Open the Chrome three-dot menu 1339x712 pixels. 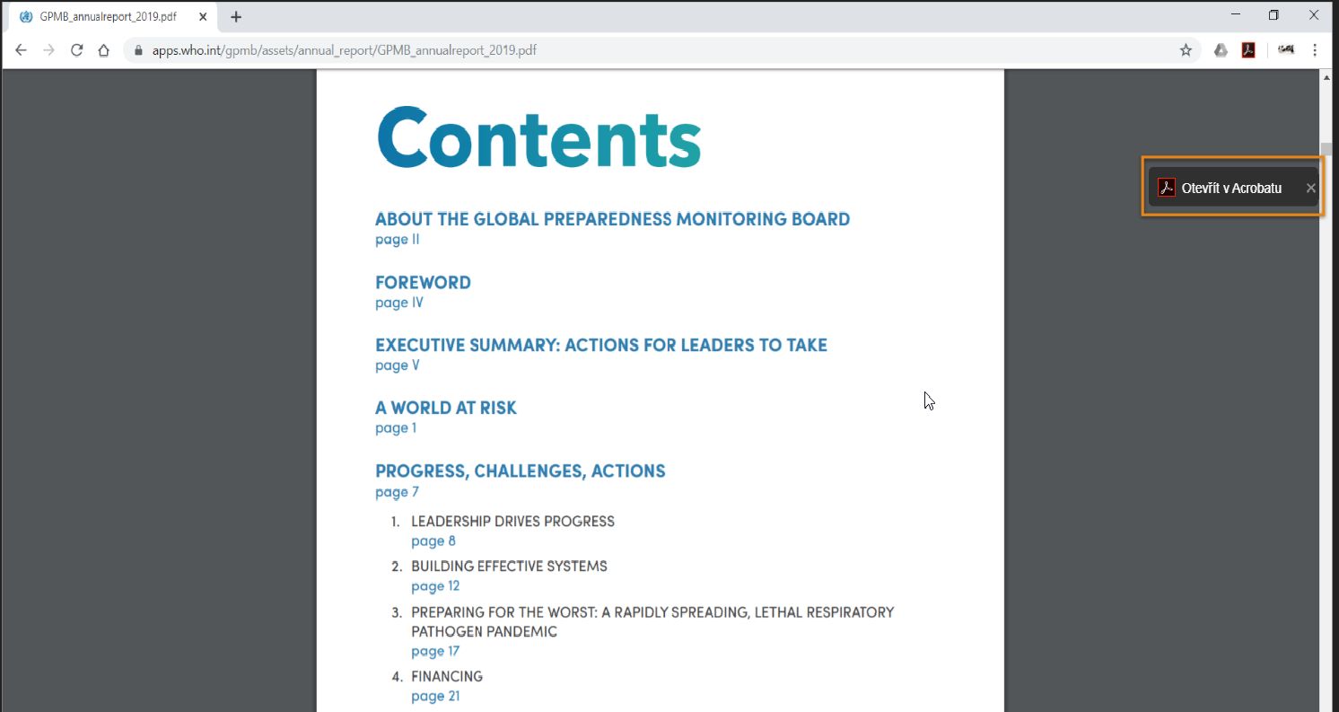click(1315, 50)
